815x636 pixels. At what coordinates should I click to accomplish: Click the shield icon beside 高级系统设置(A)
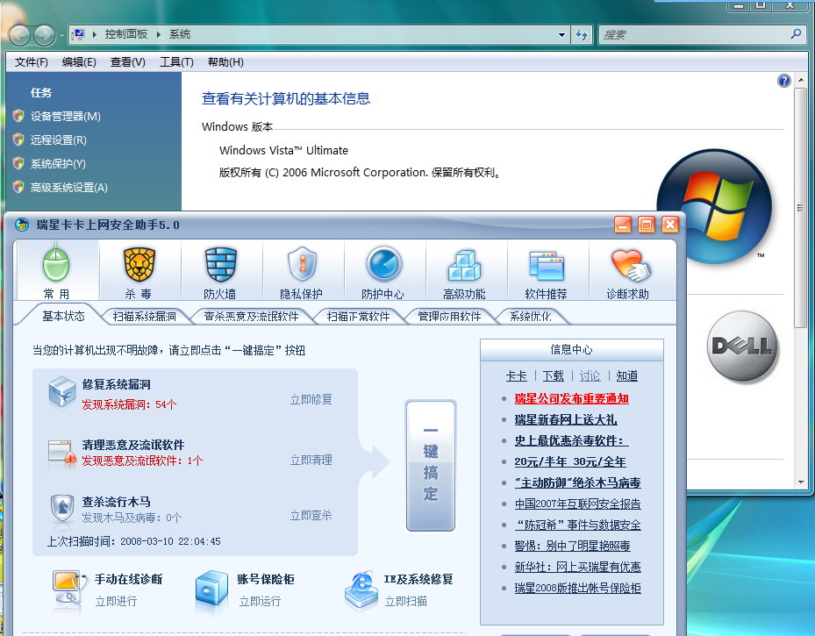[18, 187]
